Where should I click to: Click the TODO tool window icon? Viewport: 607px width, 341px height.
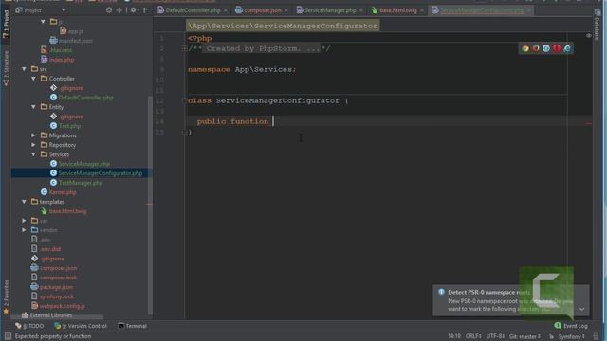(18, 326)
